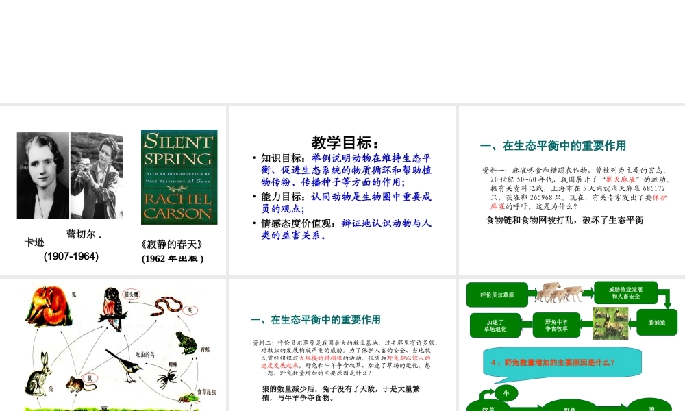
Task: Click the insect-eating bird picture
Action: [x=125, y=366]
